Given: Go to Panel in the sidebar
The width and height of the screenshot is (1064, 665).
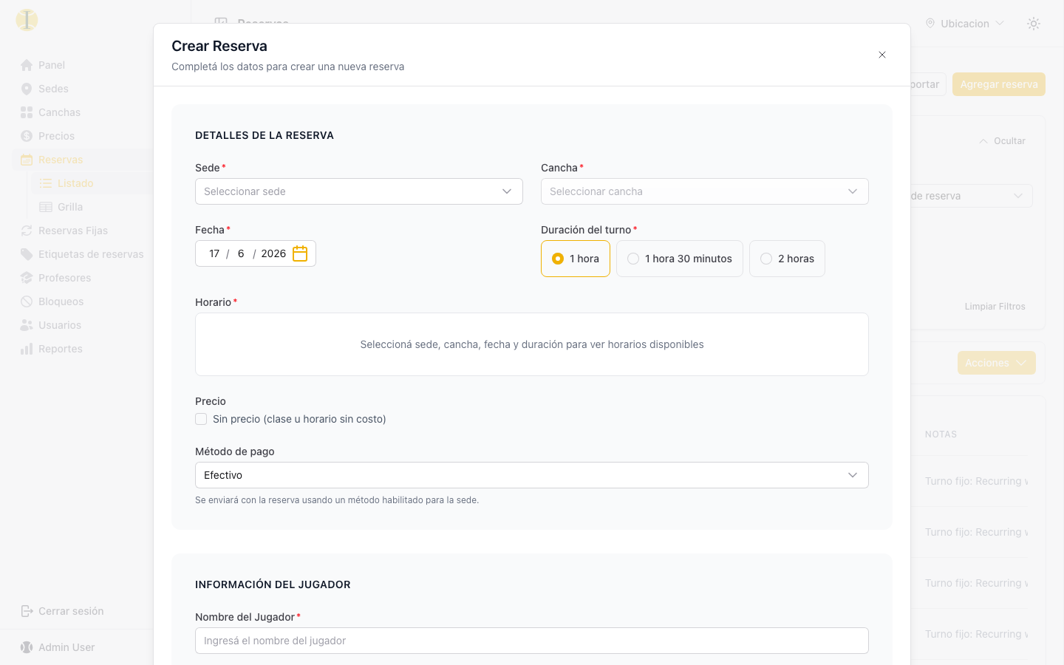Looking at the screenshot, I should tap(52, 65).
